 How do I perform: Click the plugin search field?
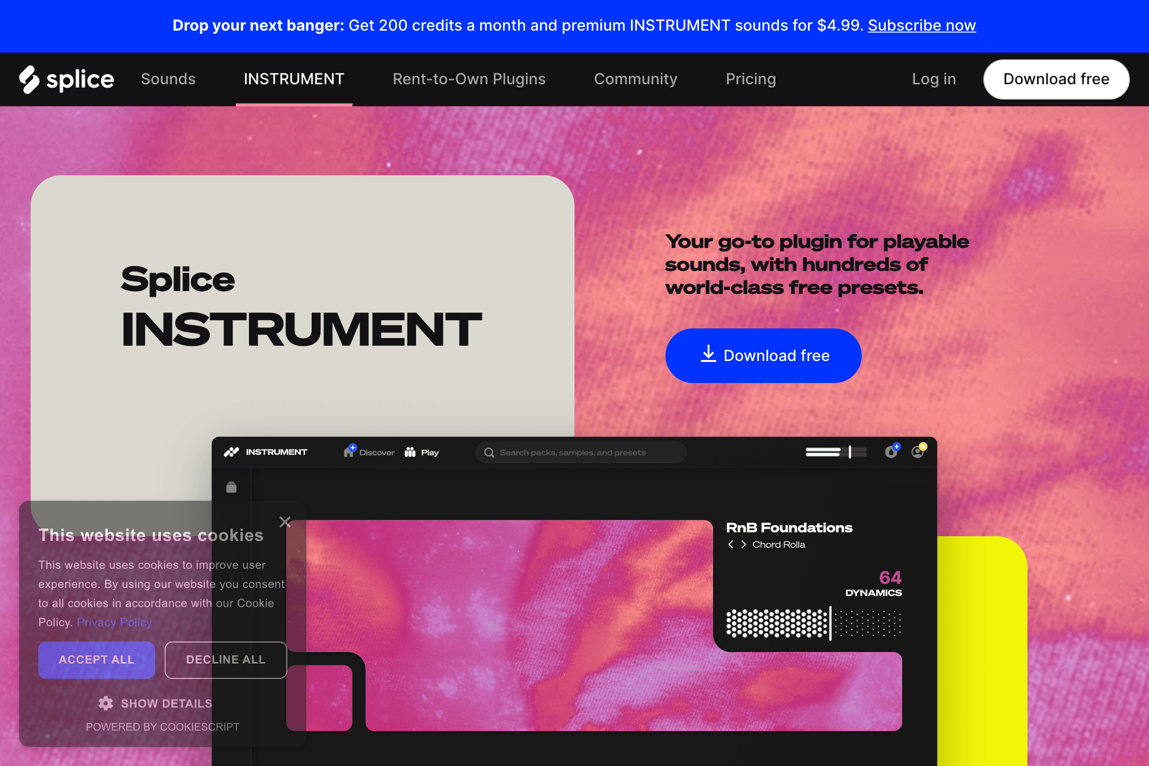point(581,452)
